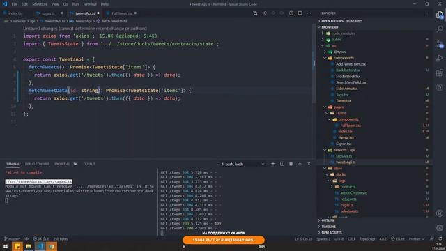This screenshot has height=251, width=446.
Task: Click the Go Back revision icon in editor toolbar
Action: (x=264, y=13)
